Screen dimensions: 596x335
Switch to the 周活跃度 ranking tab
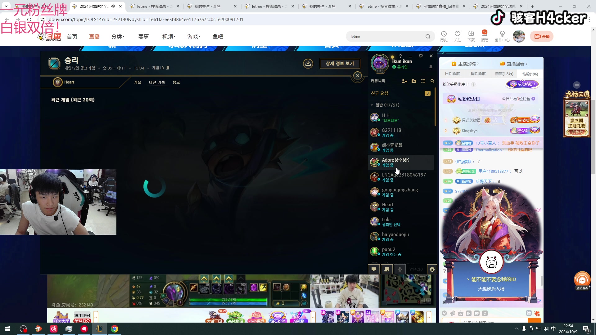[478, 74]
